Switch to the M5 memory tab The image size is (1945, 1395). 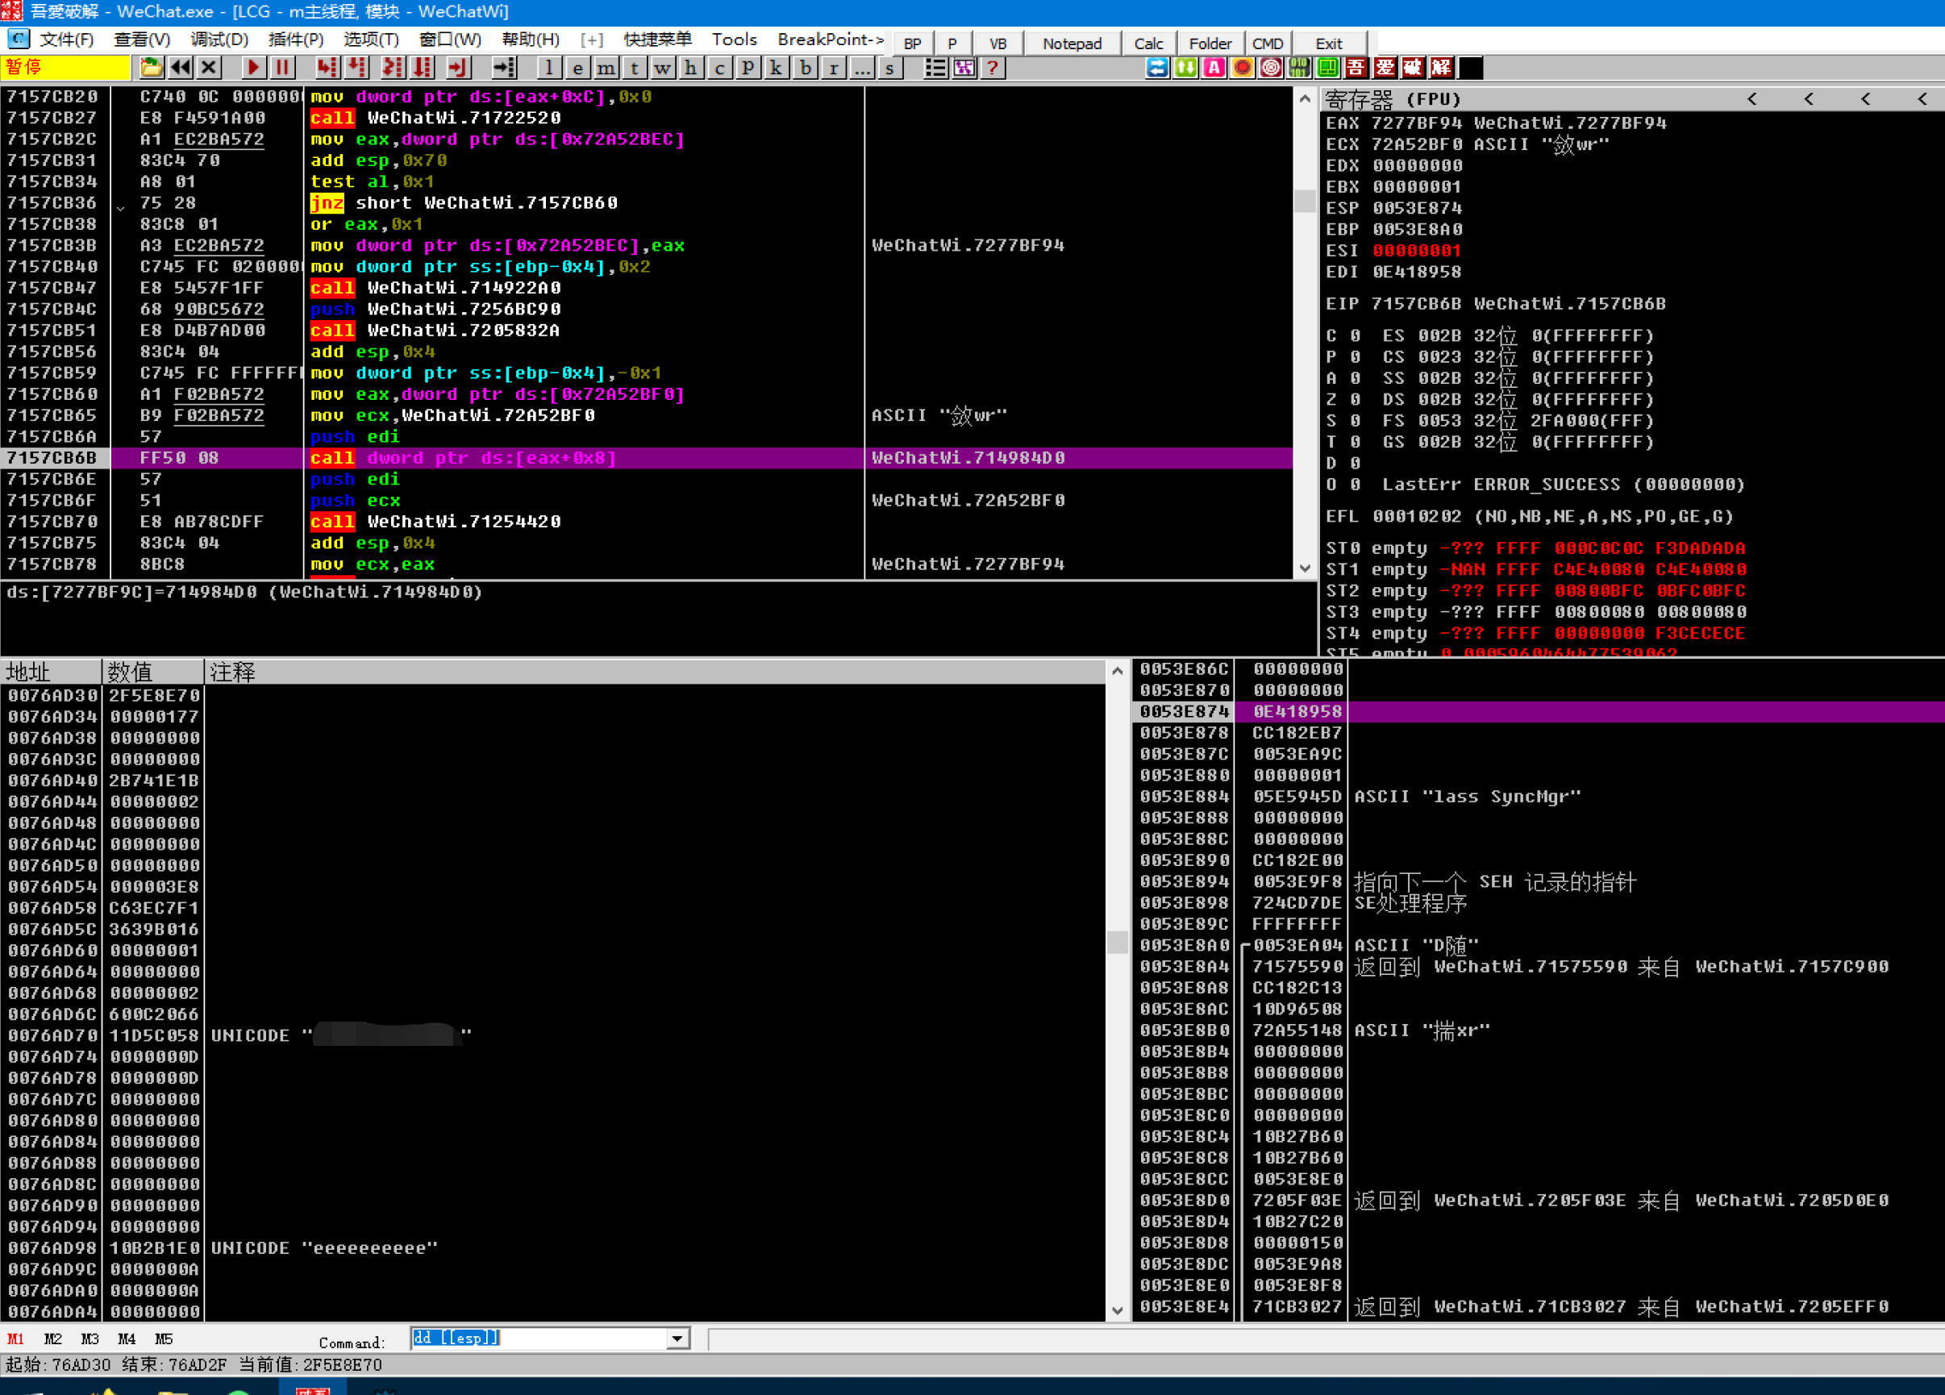click(164, 1339)
